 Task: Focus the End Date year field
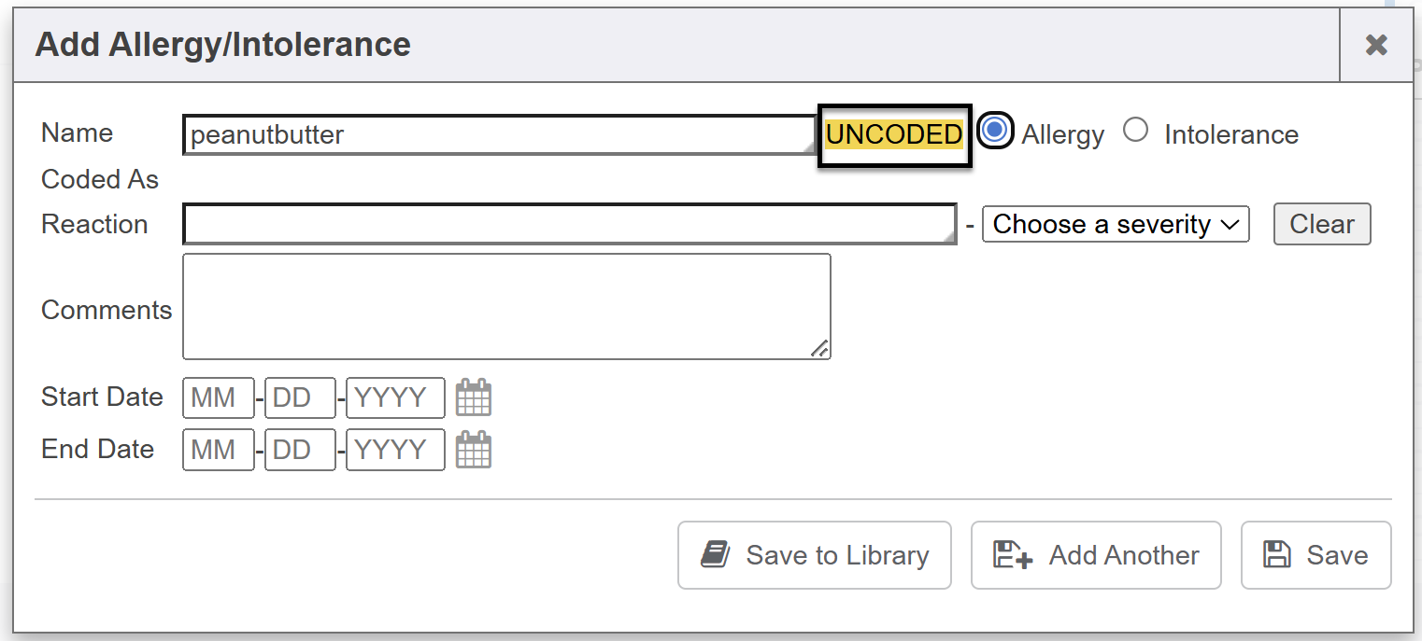pyautogui.click(x=394, y=450)
